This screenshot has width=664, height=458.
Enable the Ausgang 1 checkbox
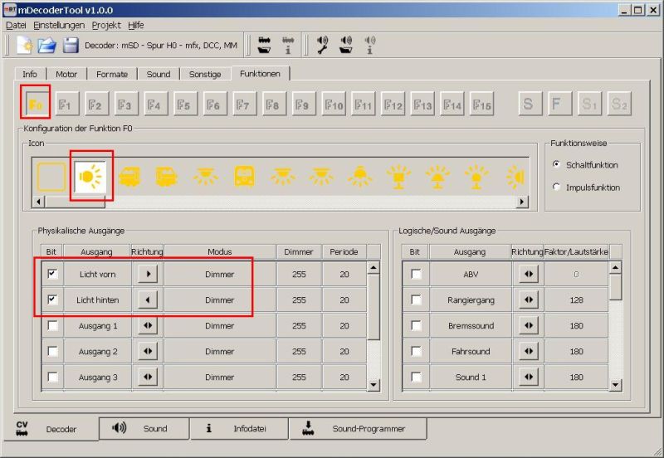point(53,326)
